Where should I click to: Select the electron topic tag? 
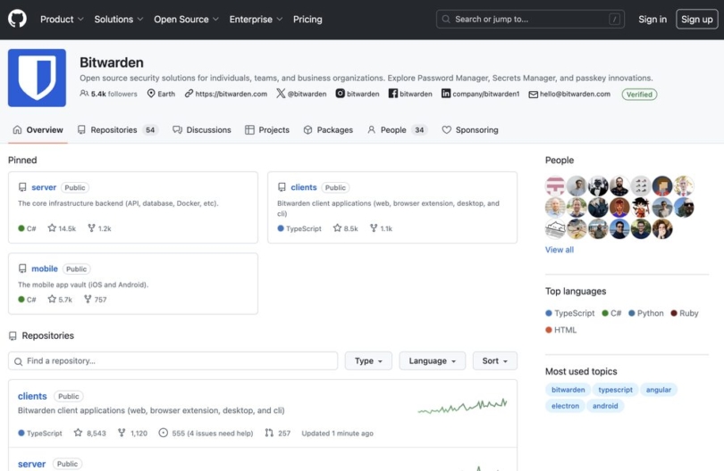[x=565, y=406]
